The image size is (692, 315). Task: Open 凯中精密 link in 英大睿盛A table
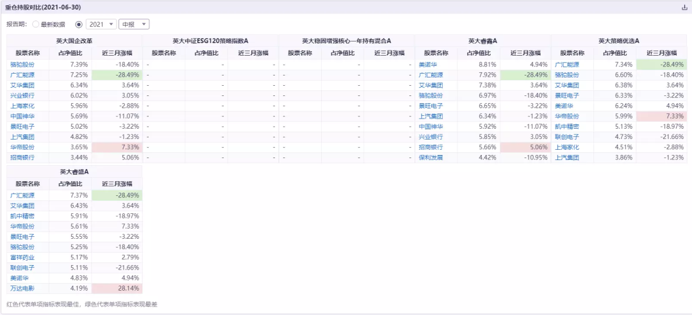click(22, 216)
